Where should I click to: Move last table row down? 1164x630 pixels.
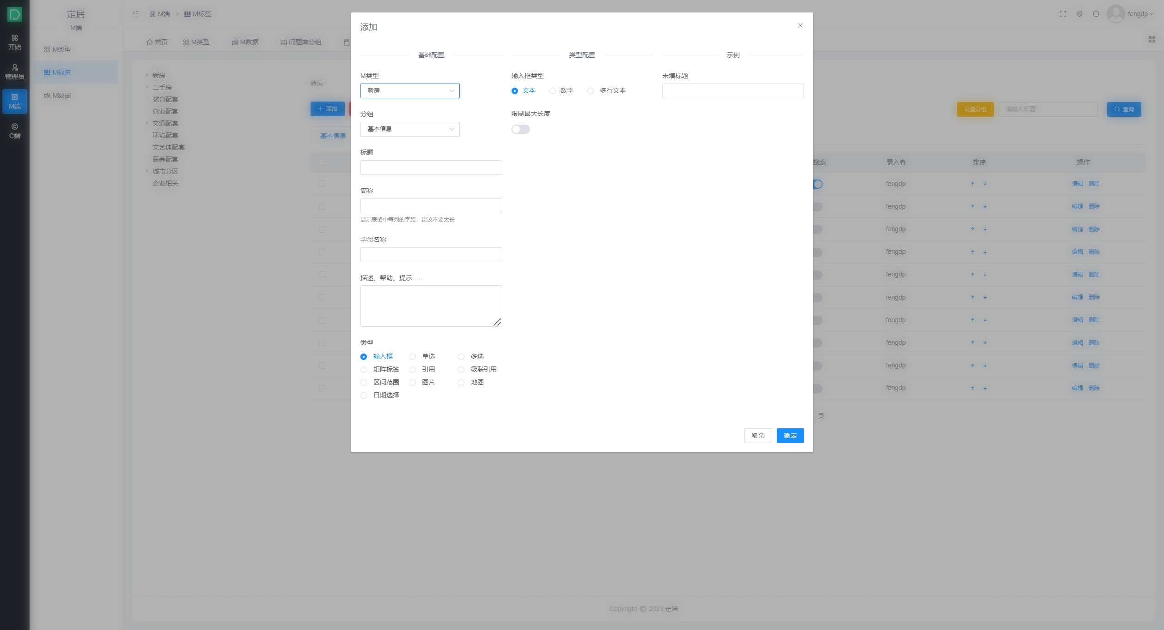985,388
